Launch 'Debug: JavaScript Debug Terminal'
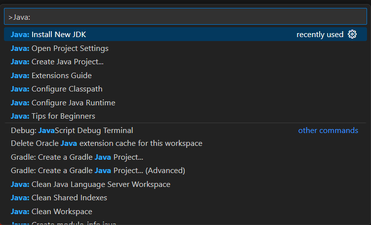This screenshot has width=371, height=225. pos(185,130)
